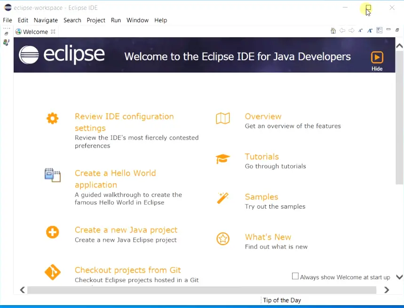Open the Run menu
The height and width of the screenshot is (308, 404).
point(116,20)
